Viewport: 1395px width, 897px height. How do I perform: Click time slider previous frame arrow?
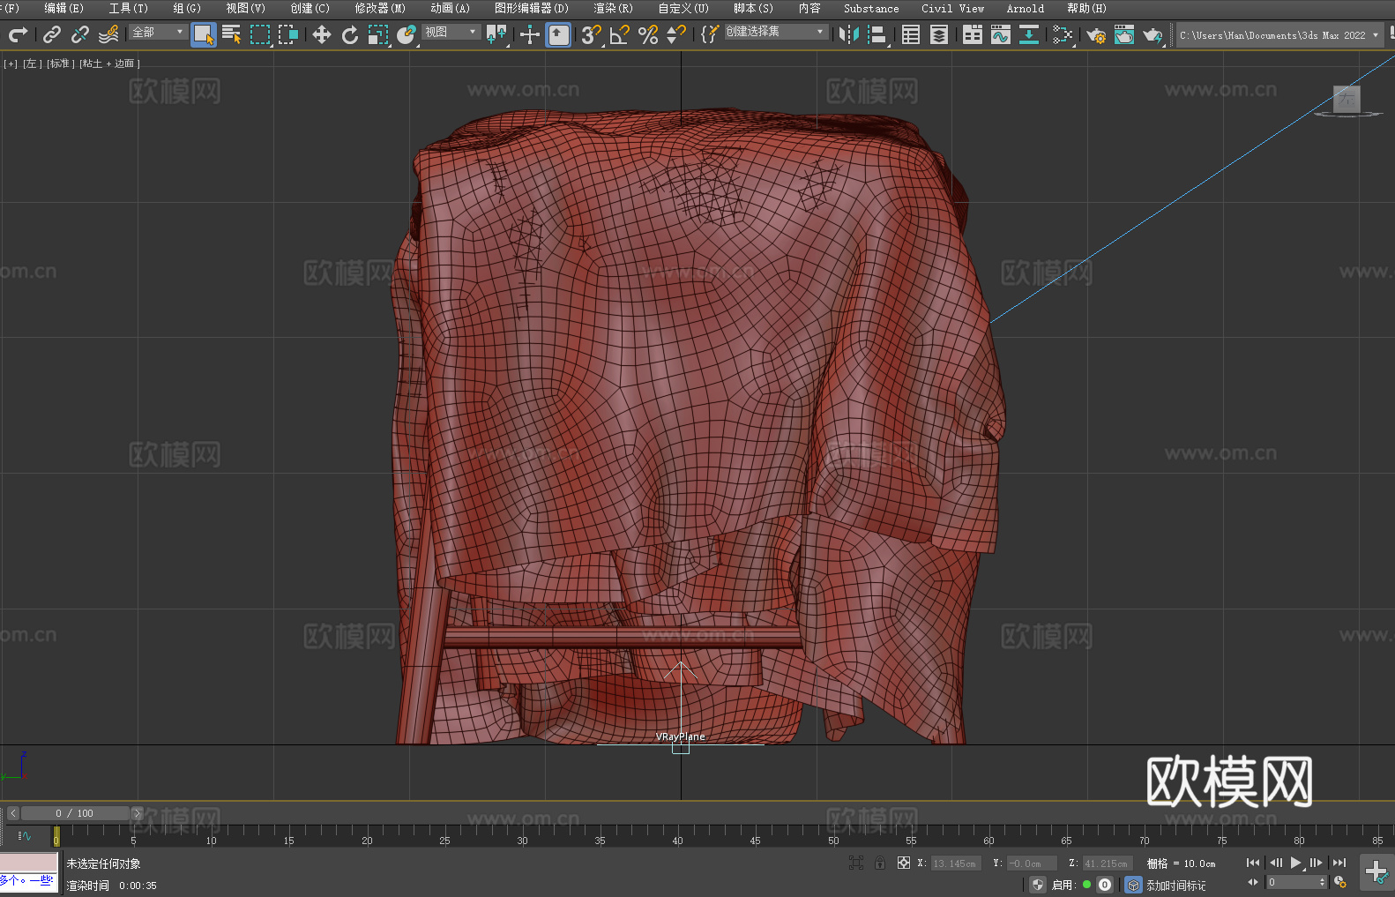12,813
